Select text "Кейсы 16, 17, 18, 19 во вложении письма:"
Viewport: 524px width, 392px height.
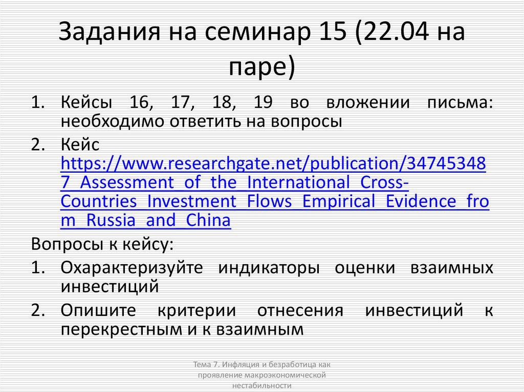point(277,102)
